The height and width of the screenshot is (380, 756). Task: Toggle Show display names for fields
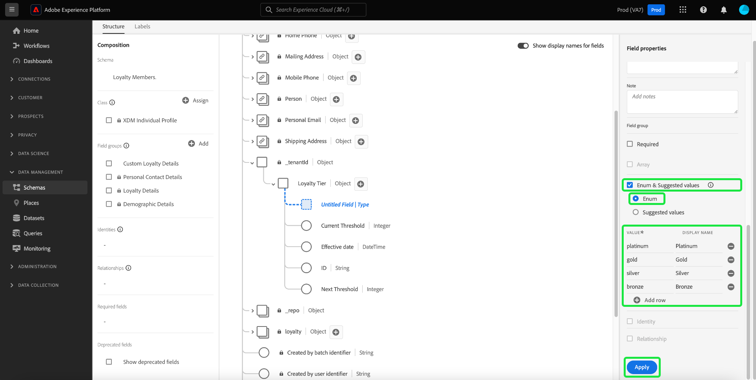pos(523,46)
